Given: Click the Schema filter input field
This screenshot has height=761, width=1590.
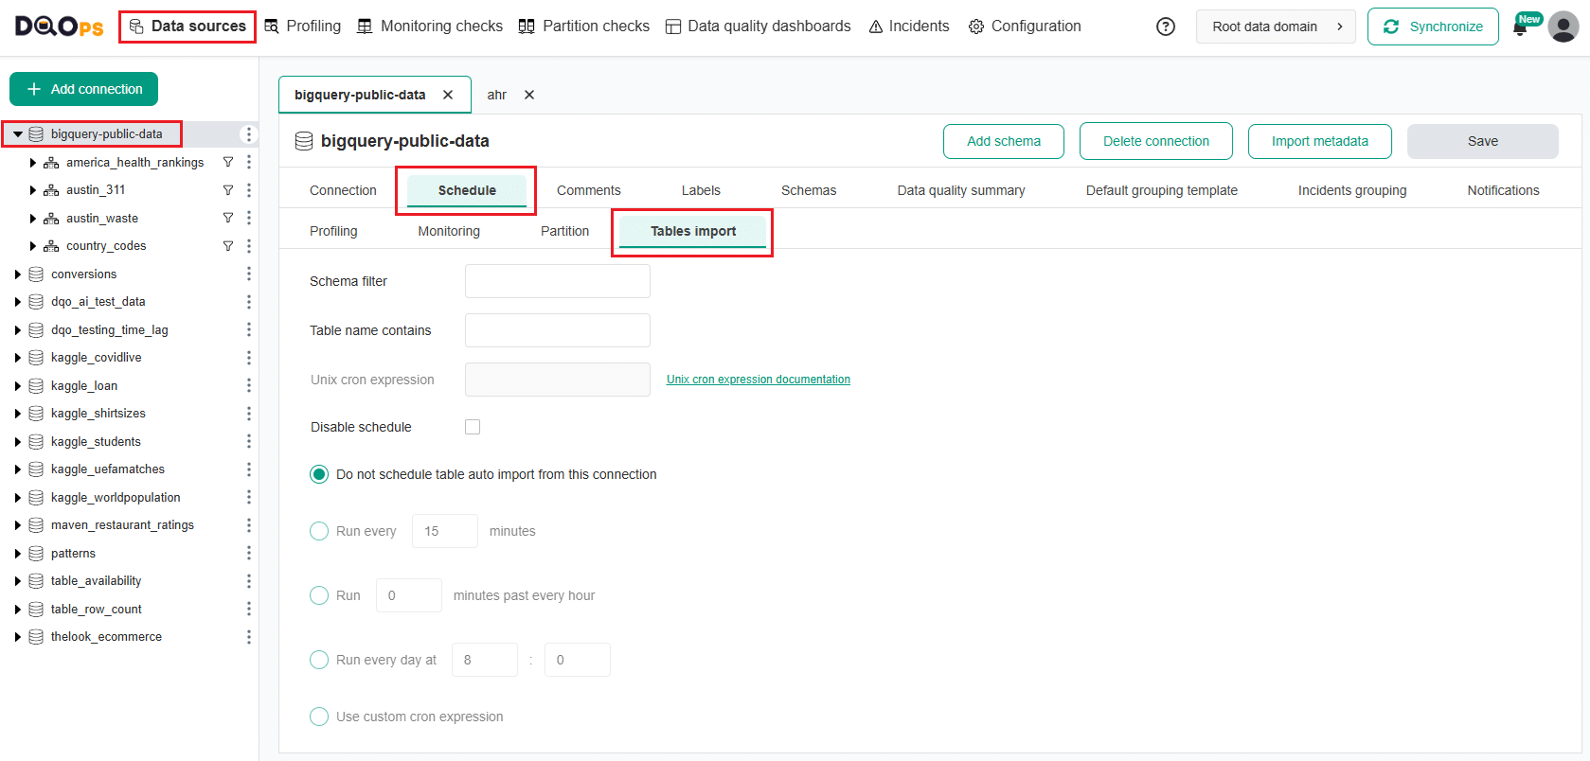Looking at the screenshot, I should pos(558,281).
